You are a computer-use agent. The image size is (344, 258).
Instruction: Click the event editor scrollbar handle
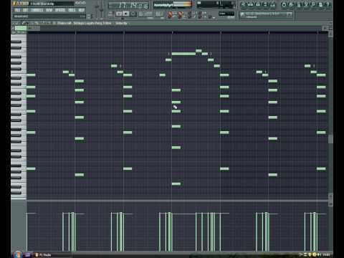pyautogui.click(x=330, y=199)
